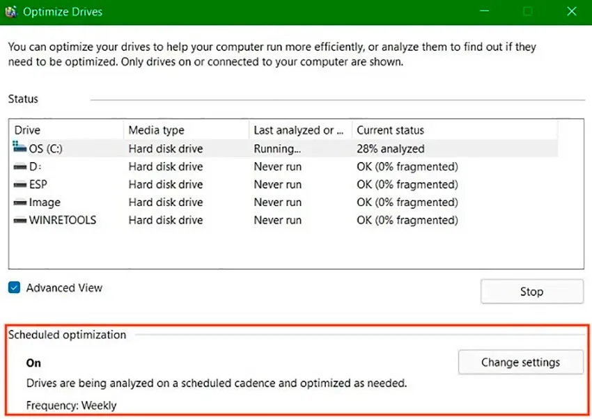
Task: Select the D: drive's OK (0% fragmented) status
Action: (x=407, y=166)
